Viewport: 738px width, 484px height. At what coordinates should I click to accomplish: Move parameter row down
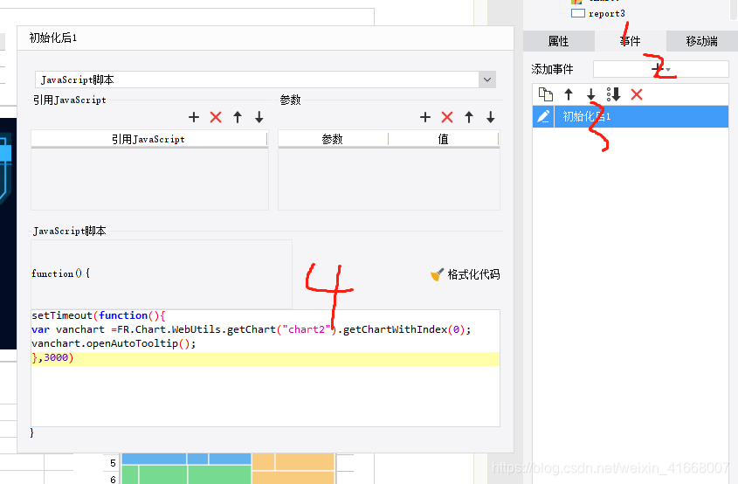coord(491,117)
